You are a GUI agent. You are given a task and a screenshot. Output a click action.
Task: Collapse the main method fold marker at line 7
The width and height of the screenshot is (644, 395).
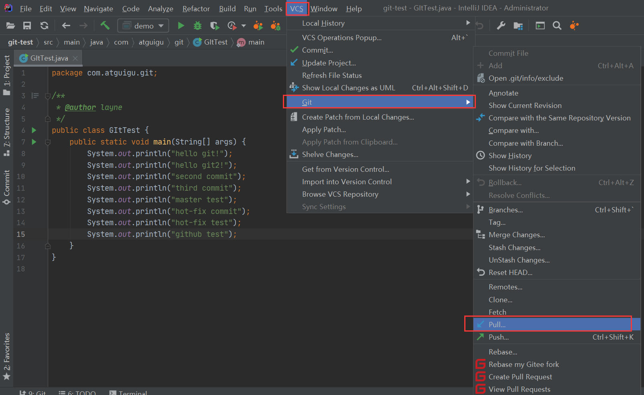click(48, 142)
